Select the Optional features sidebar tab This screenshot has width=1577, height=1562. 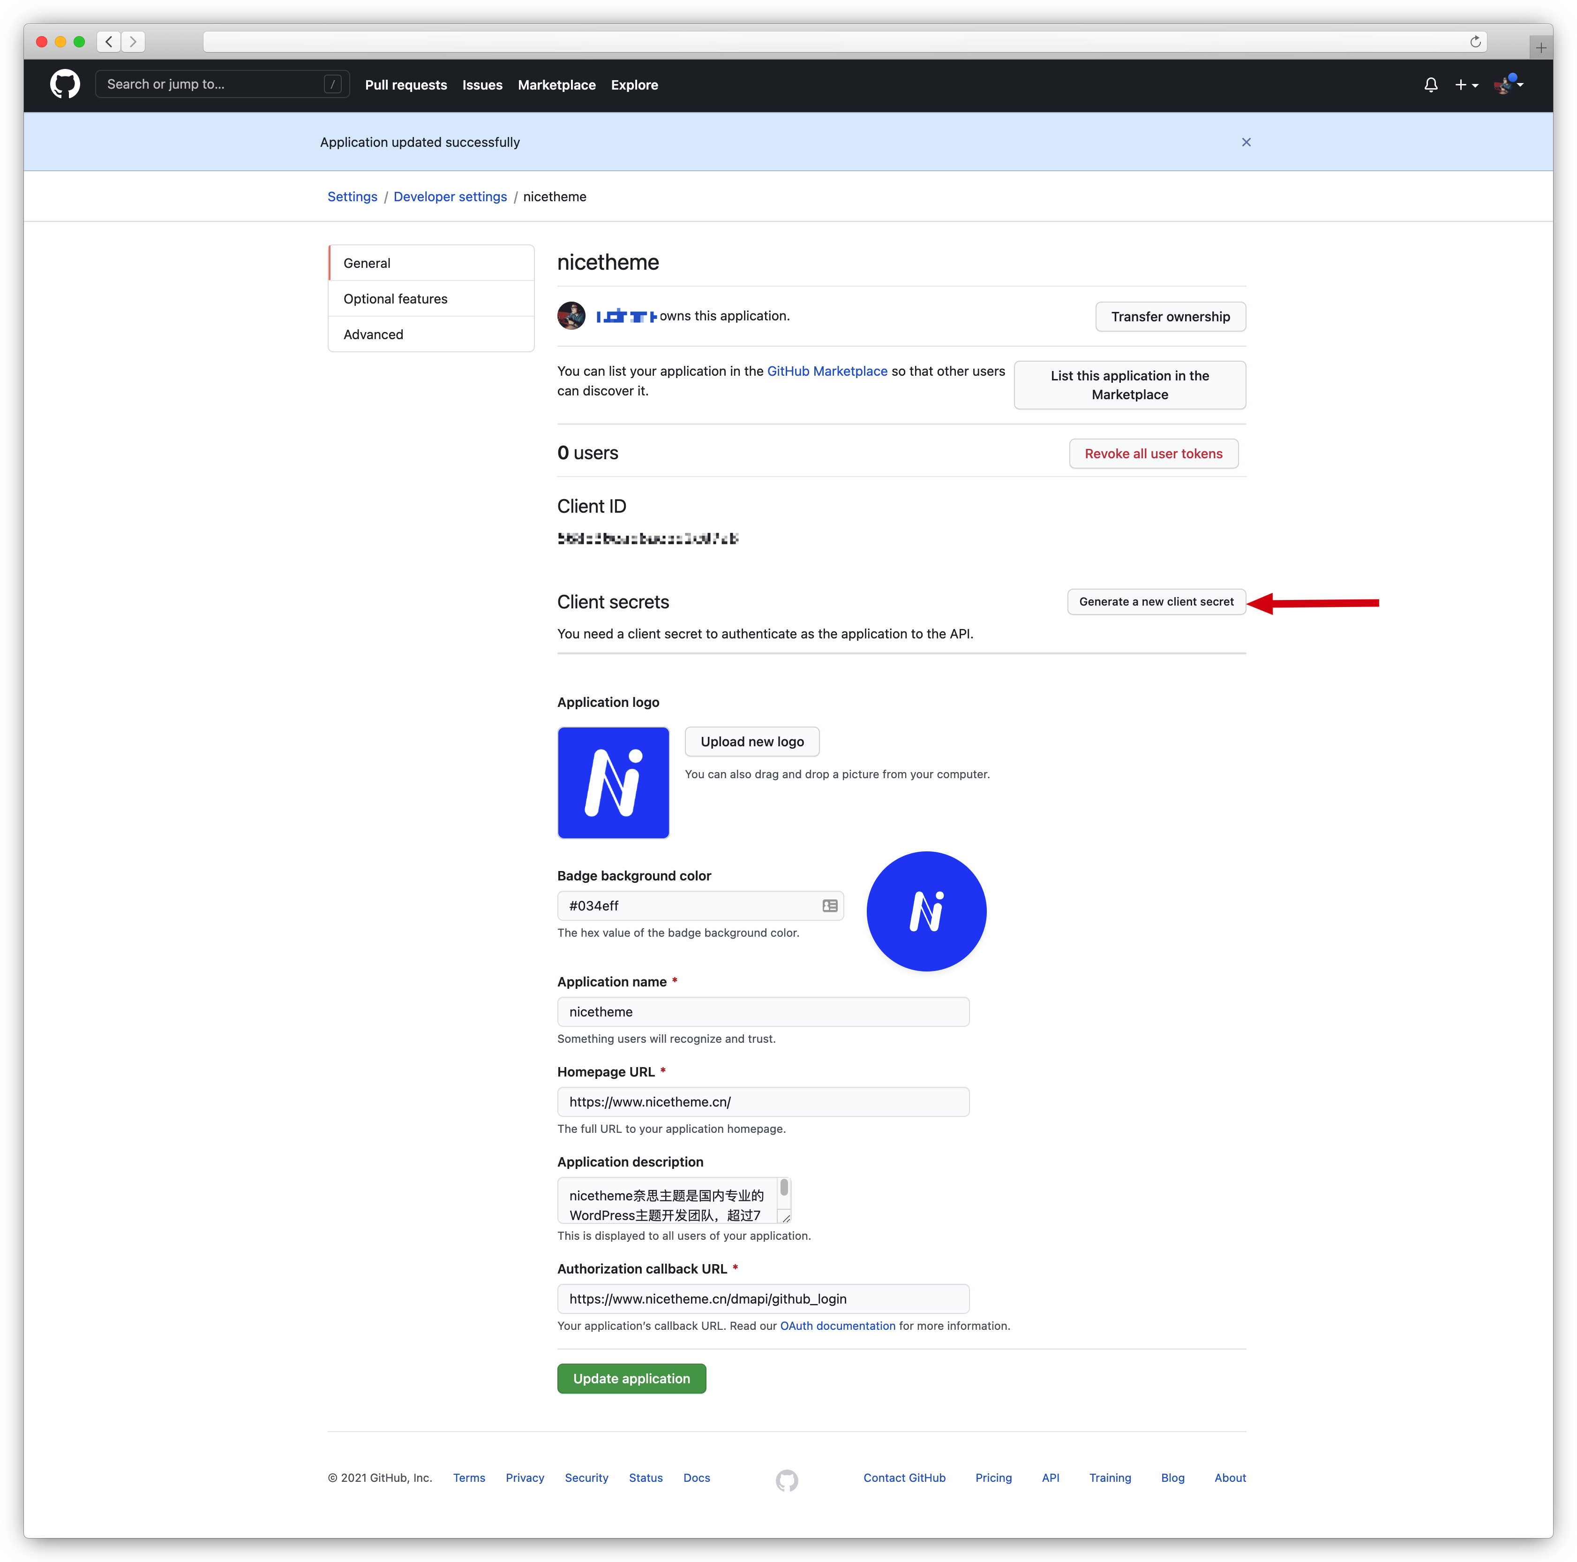pyautogui.click(x=431, y=299)
